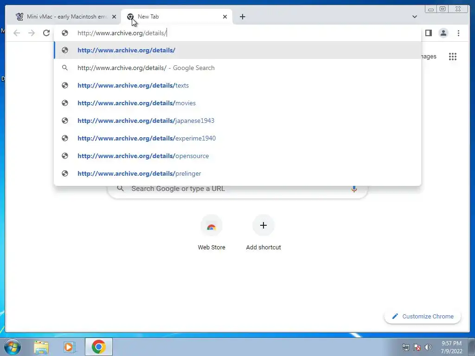Viewport: 475px width, 356px height.
Task: Launch Windows Media Player from the taskbar
Action: pyautogui.click(x=69, y=347)
